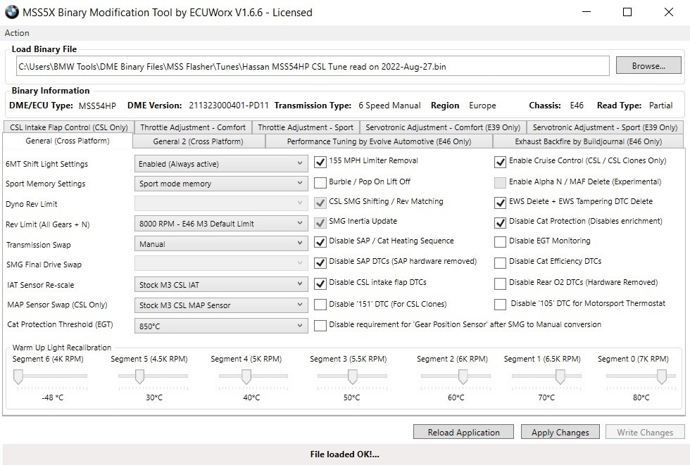The width and height of the screenshot is (690, 465).
Task: Expand MAP Sensor Swap dropdown
Action: (221, 305)
